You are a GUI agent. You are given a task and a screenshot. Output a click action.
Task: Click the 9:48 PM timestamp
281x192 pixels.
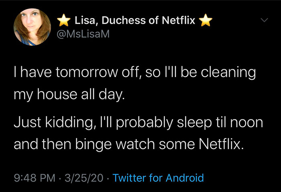coord(35,178)
